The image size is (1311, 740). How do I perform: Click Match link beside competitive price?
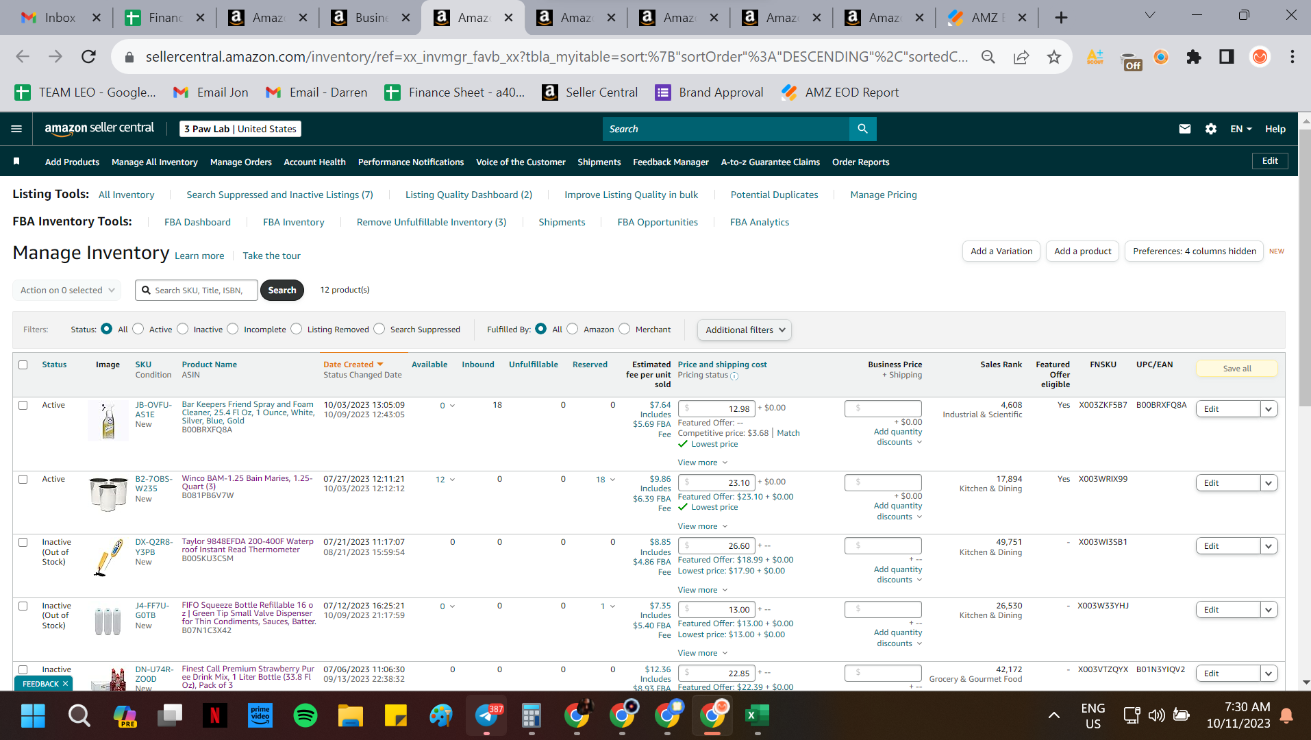pyautogui.click(x=788, y=433)
